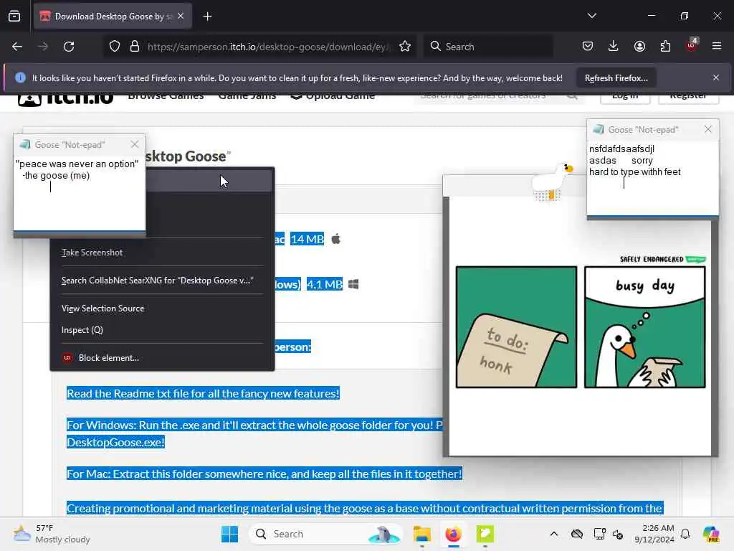Close the right Goose Not-epad window

(x=708, y=129)
